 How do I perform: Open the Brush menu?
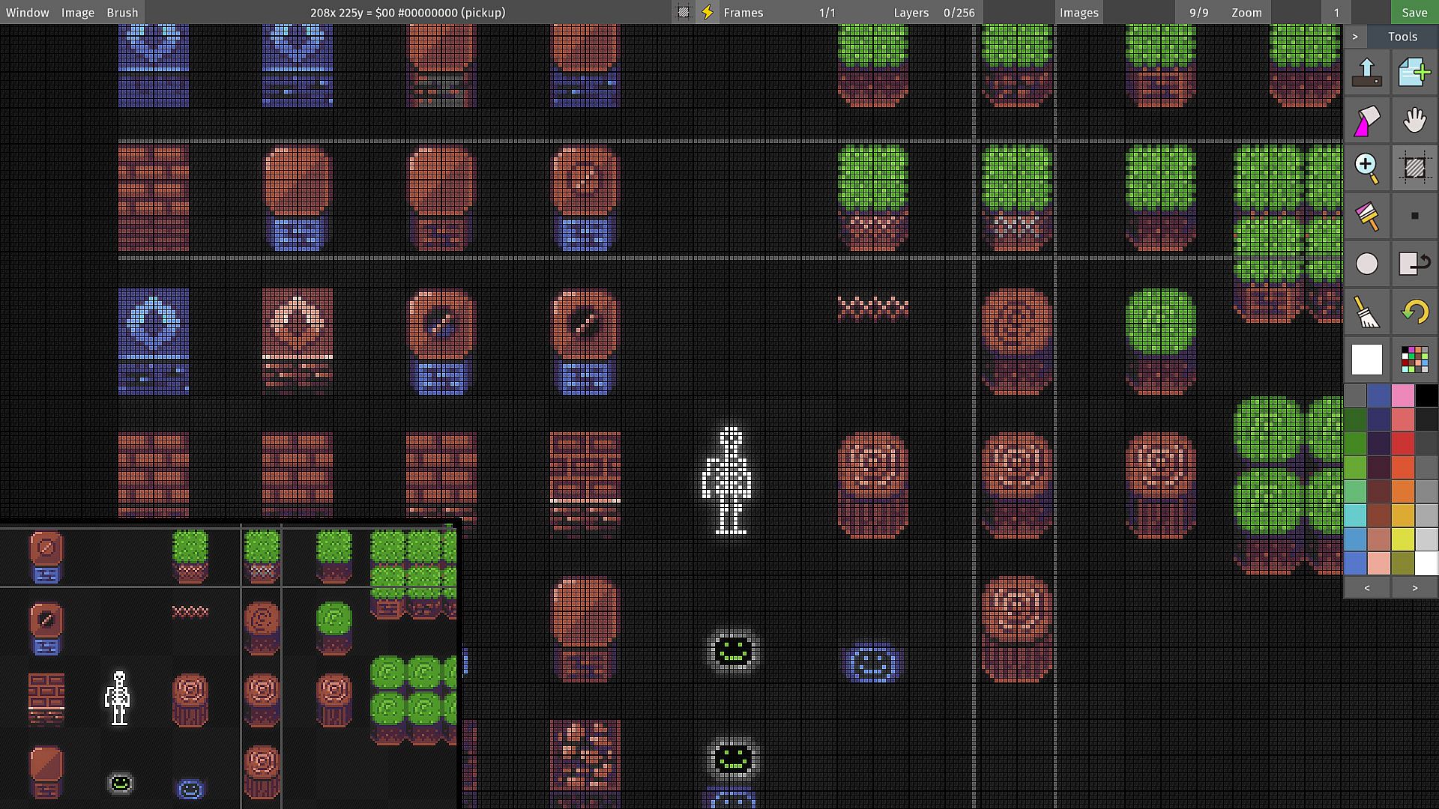click(122, 12)
